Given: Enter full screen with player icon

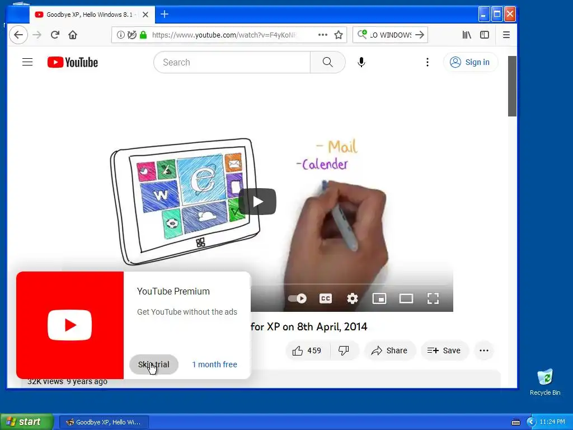Looking at the screenshot, I should pos(433,299).
